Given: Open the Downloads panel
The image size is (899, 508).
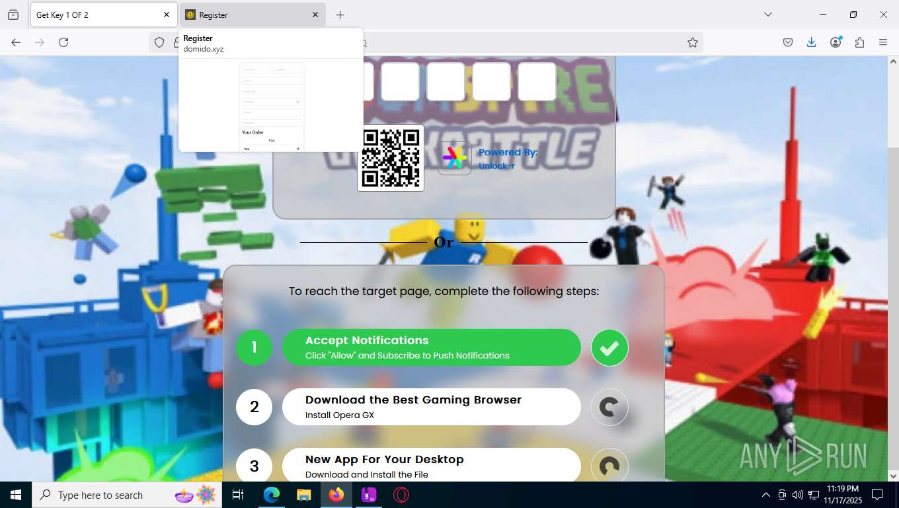Looking at the screenshot, I should 812,42.
